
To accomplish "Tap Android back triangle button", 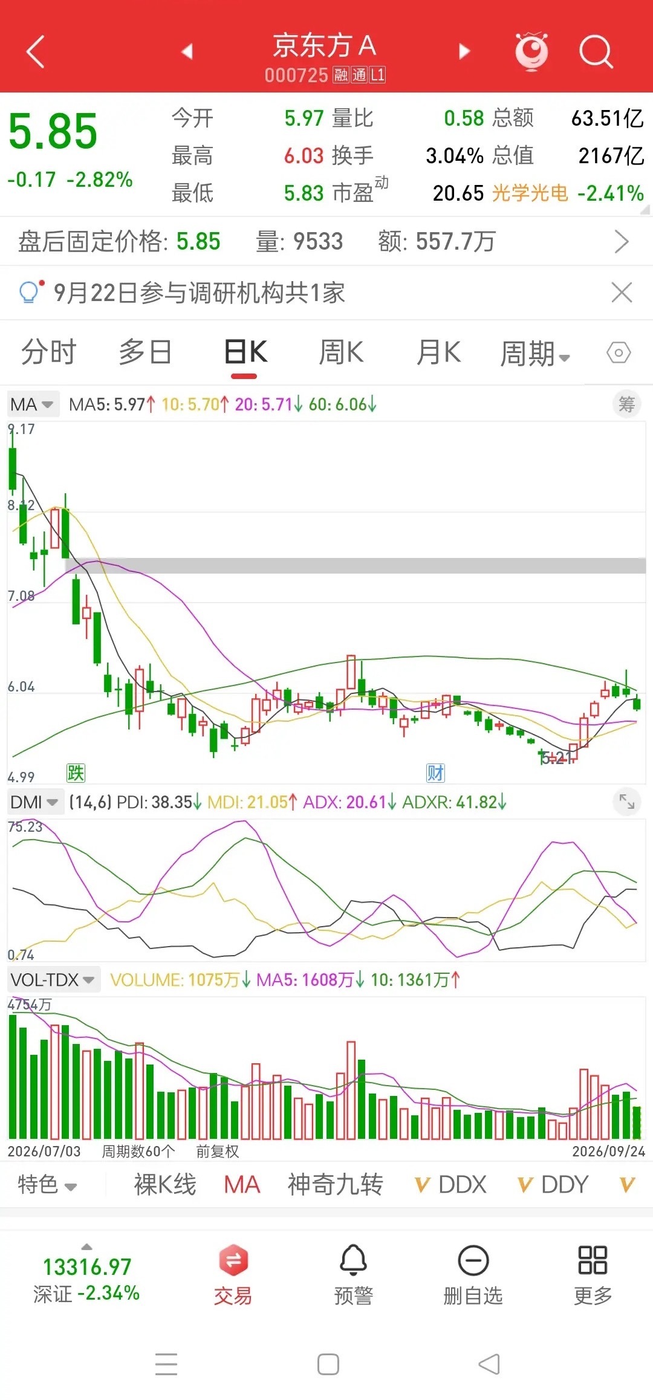I will (489, 1364).
